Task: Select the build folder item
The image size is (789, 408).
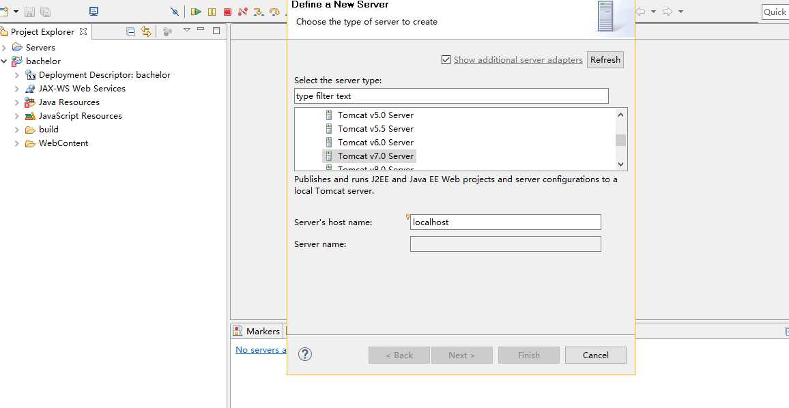Action: click(x=48, y=130)
